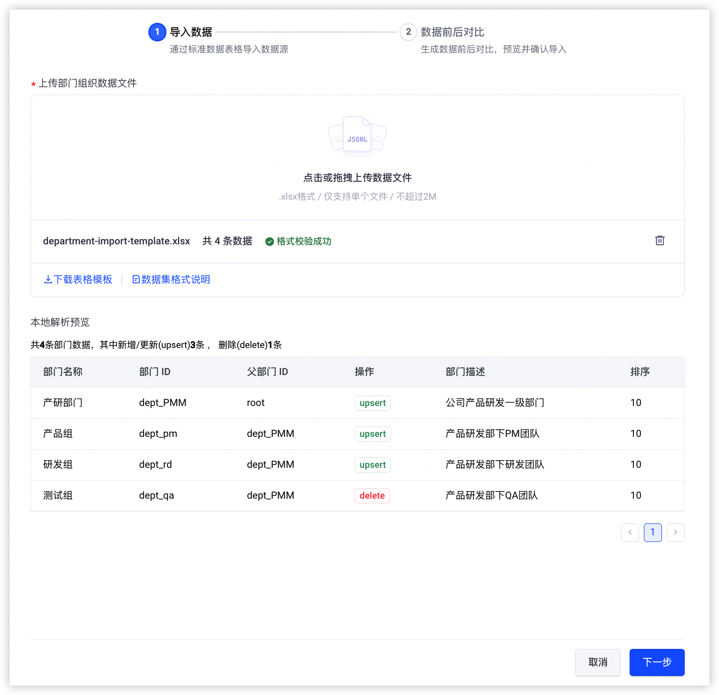The image size is (719, 695).
Task: Click 取消 button
Action: coord(598,662)
